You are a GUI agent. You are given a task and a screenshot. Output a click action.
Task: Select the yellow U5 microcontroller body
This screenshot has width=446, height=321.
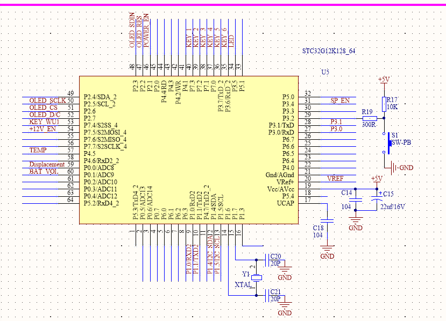pyautogui.click(x=189, y=150)
